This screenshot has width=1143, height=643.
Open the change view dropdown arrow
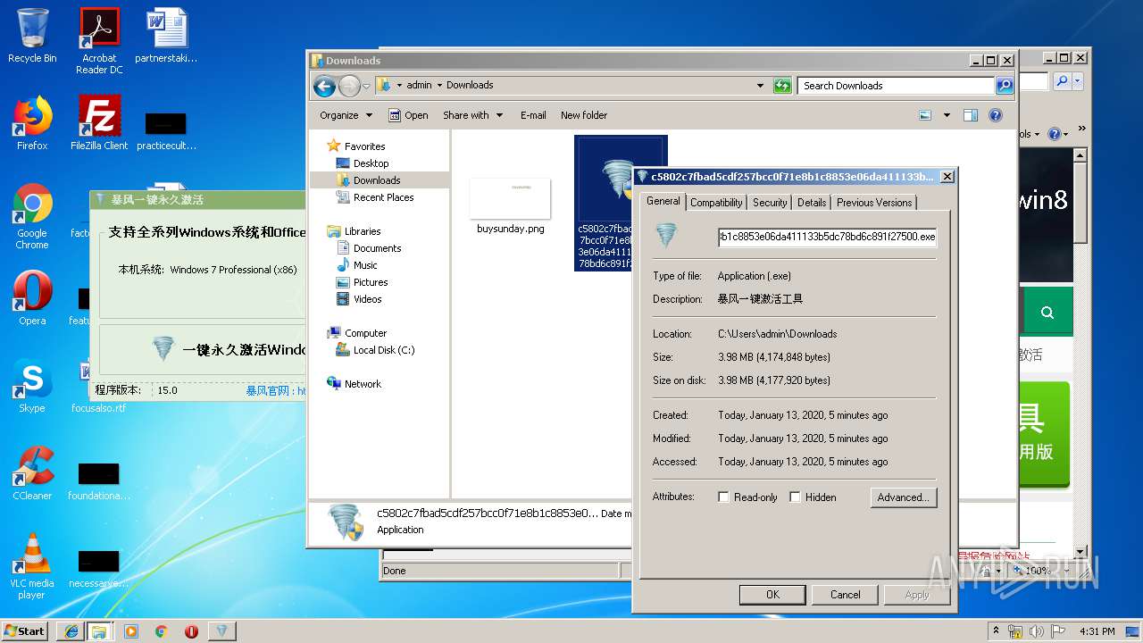click(x=947, y=115)
